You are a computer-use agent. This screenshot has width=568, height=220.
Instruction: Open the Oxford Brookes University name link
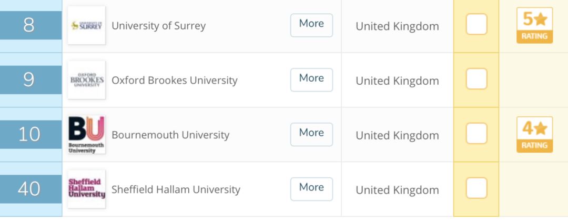click(x=175, y=81)
